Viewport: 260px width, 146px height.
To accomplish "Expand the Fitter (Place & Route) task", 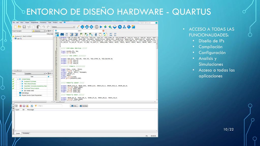I will 20,84.
